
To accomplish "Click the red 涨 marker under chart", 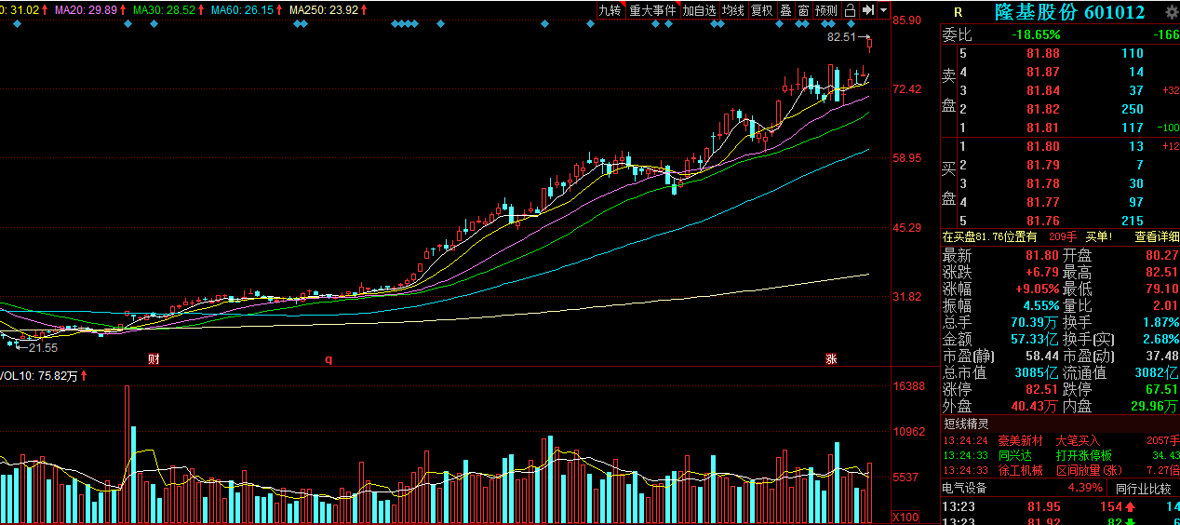I will tap(830, 358).
